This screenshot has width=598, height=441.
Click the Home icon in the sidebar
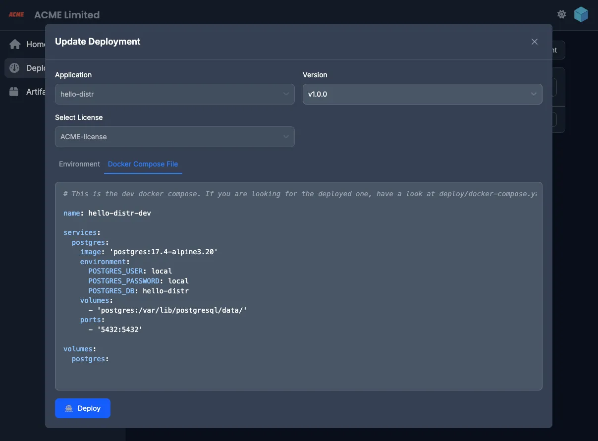click(x=15, y=44)
